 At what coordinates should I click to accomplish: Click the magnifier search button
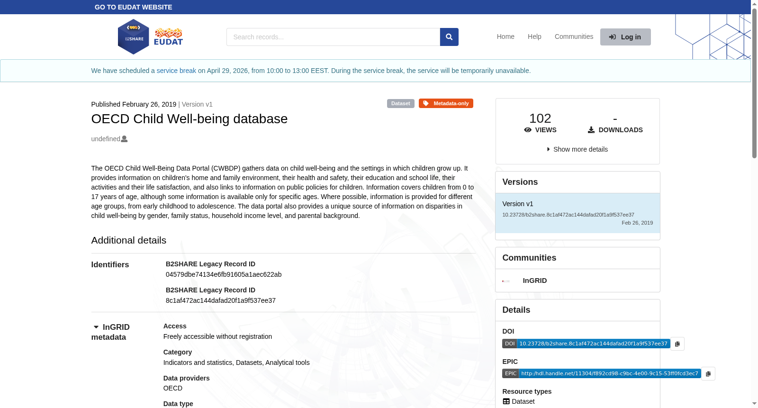pyautogui.click(x=449, y=37)
